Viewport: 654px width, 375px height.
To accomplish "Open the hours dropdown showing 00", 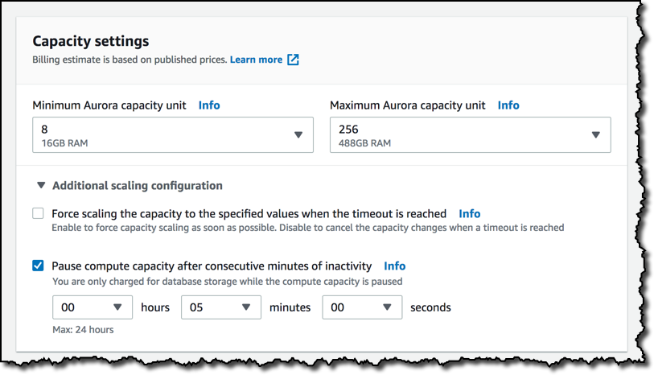I will pyautogui.click(x=93, y=307).
